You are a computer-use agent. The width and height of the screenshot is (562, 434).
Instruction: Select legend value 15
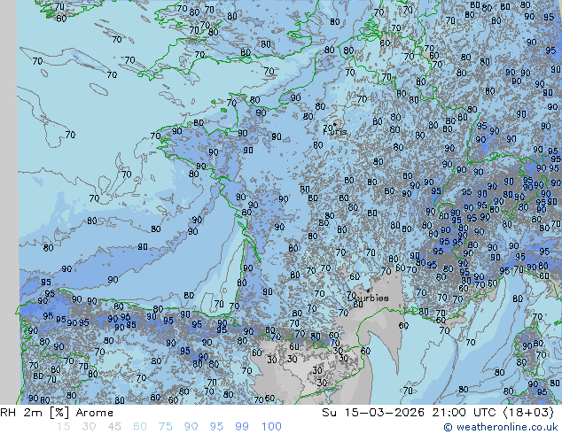tap(63, 427)
